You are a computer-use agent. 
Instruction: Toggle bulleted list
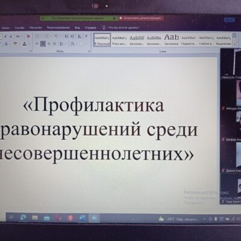(x=37, y=36)
